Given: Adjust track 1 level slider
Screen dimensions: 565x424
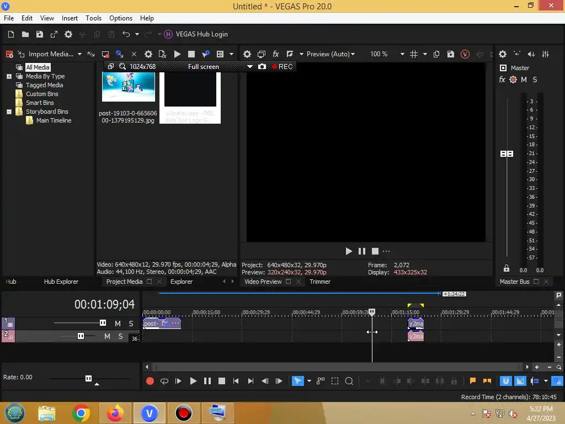Looking at the screenshot, I should [103, 322].
